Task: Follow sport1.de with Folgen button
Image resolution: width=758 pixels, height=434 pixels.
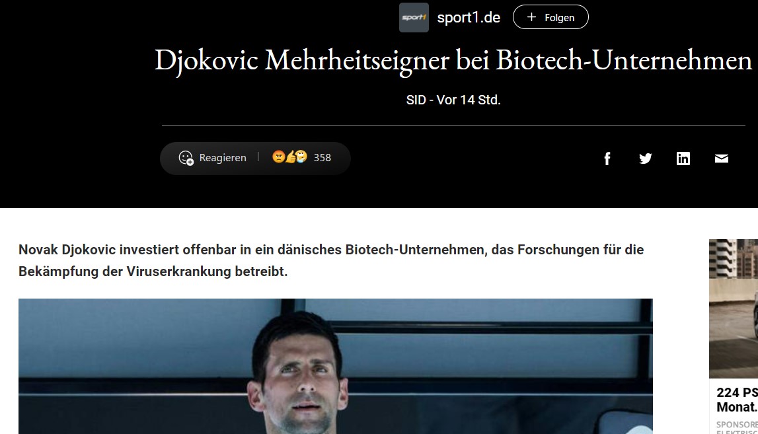Action: 550,17
